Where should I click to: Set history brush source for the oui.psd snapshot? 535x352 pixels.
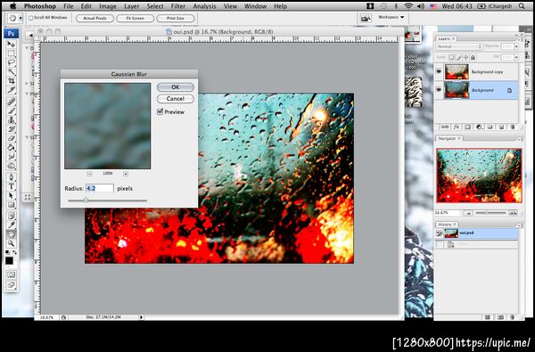click(x=439, y=233)
